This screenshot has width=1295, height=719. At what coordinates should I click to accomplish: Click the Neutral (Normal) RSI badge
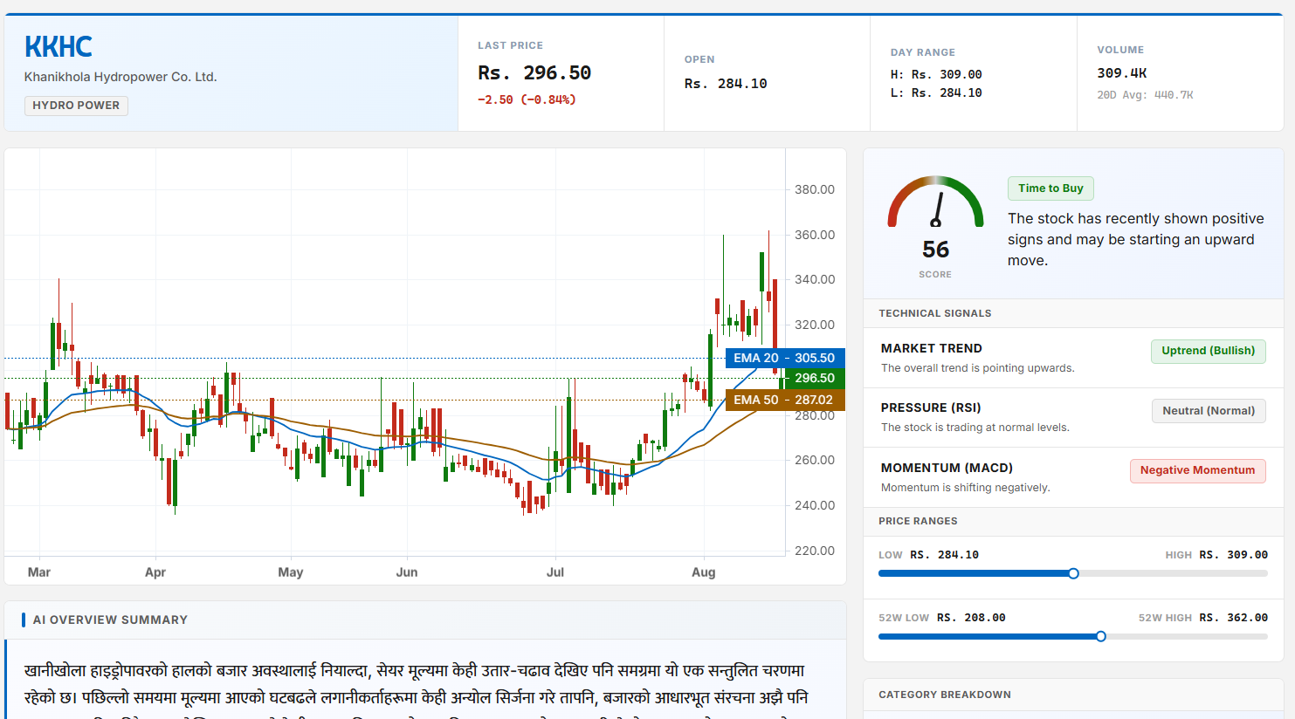1209,411
